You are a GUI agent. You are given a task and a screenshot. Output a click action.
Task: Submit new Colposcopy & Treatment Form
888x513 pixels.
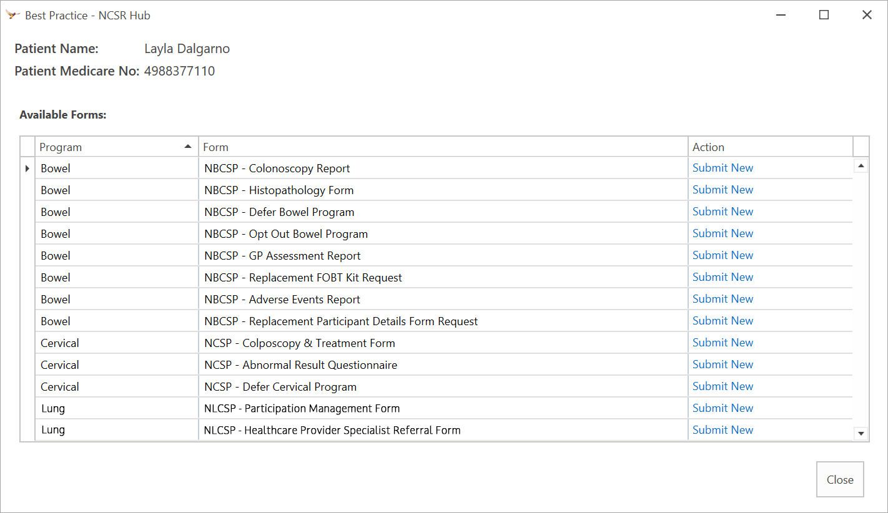[x=723, y=343]
